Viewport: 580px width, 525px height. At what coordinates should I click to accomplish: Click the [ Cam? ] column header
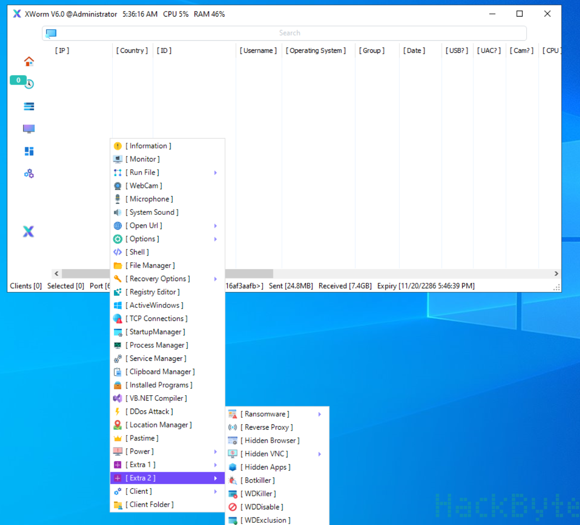(522, 51)
